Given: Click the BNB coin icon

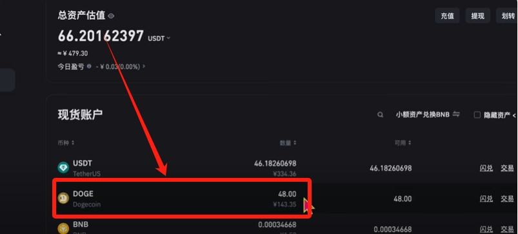Looking at the screenshot, I should click(63, 228).
